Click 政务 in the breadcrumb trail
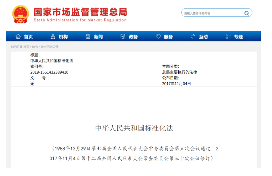This screenshot has height=176, width=272. pyautogui.click(x=35, y=47)
